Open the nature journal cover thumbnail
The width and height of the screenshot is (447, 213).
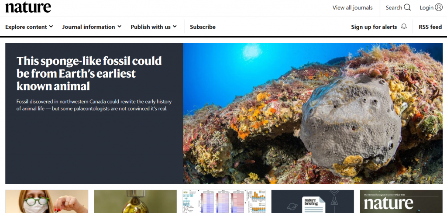[x=402, y=201]
